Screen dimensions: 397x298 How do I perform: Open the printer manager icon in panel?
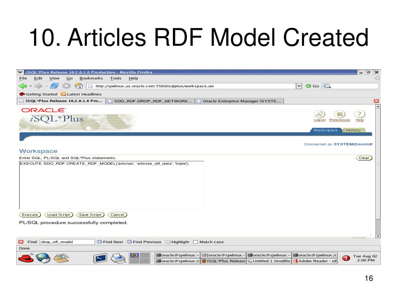pyautogui.click(x=118, y=258)
